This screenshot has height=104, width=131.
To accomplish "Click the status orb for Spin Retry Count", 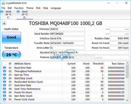I will coord(4,96).
